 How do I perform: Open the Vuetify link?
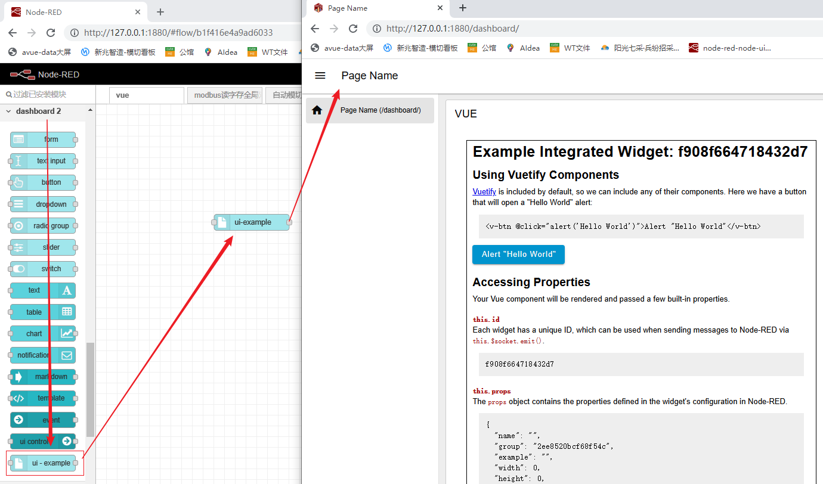tap(484, 192)
